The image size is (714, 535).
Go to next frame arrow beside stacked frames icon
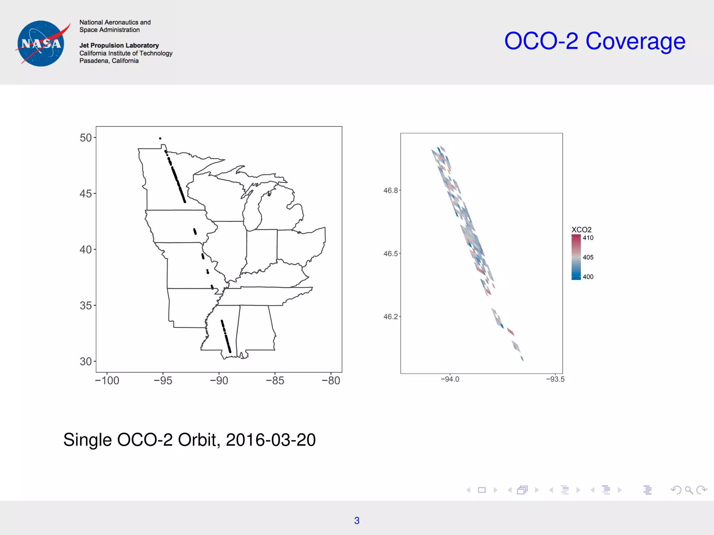click(537, 490)
